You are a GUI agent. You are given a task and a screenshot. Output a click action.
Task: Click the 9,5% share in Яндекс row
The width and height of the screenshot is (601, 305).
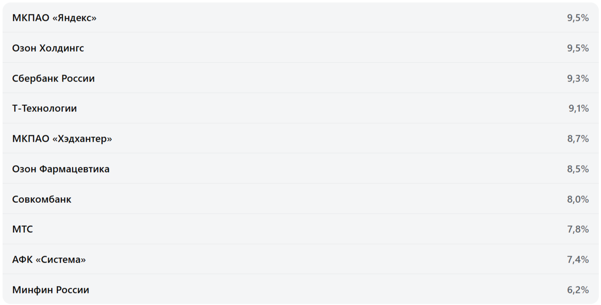pos(578,18)
